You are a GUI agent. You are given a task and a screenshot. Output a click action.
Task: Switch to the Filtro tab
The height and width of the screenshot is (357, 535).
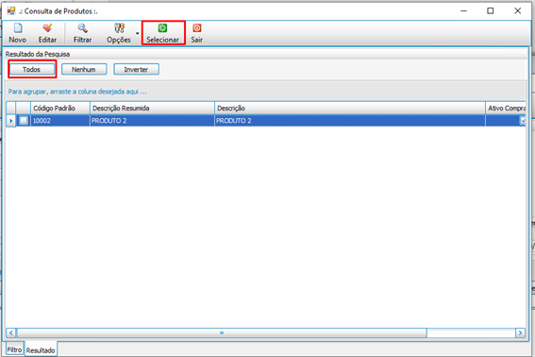click(x=14, y=349)
